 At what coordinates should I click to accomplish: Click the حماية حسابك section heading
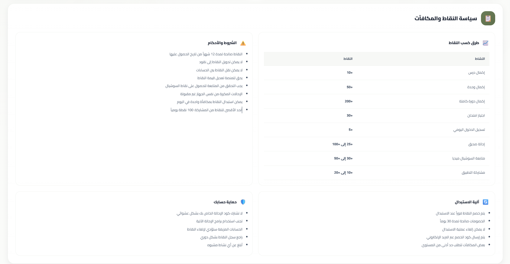click(225, 202)
